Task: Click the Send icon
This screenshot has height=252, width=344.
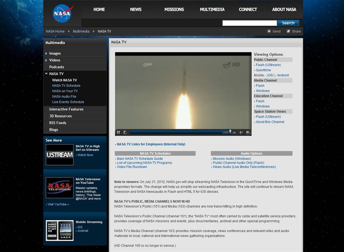Action: click(x=269, y=31)
